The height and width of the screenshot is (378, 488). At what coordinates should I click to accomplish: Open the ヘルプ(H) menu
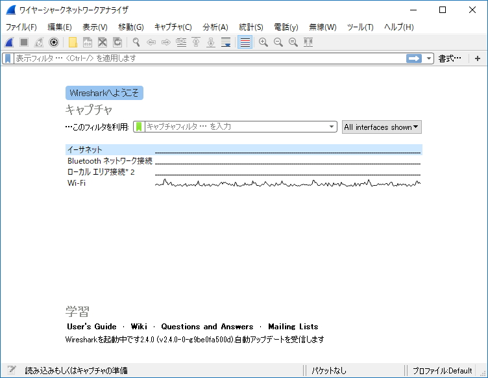point(399,27)
